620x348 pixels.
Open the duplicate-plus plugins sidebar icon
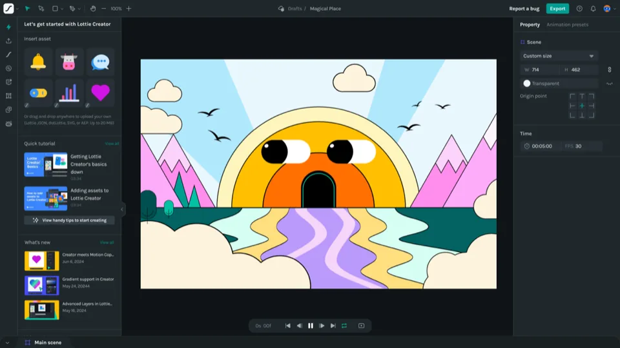pyautogui.click(x=8, y=110)
